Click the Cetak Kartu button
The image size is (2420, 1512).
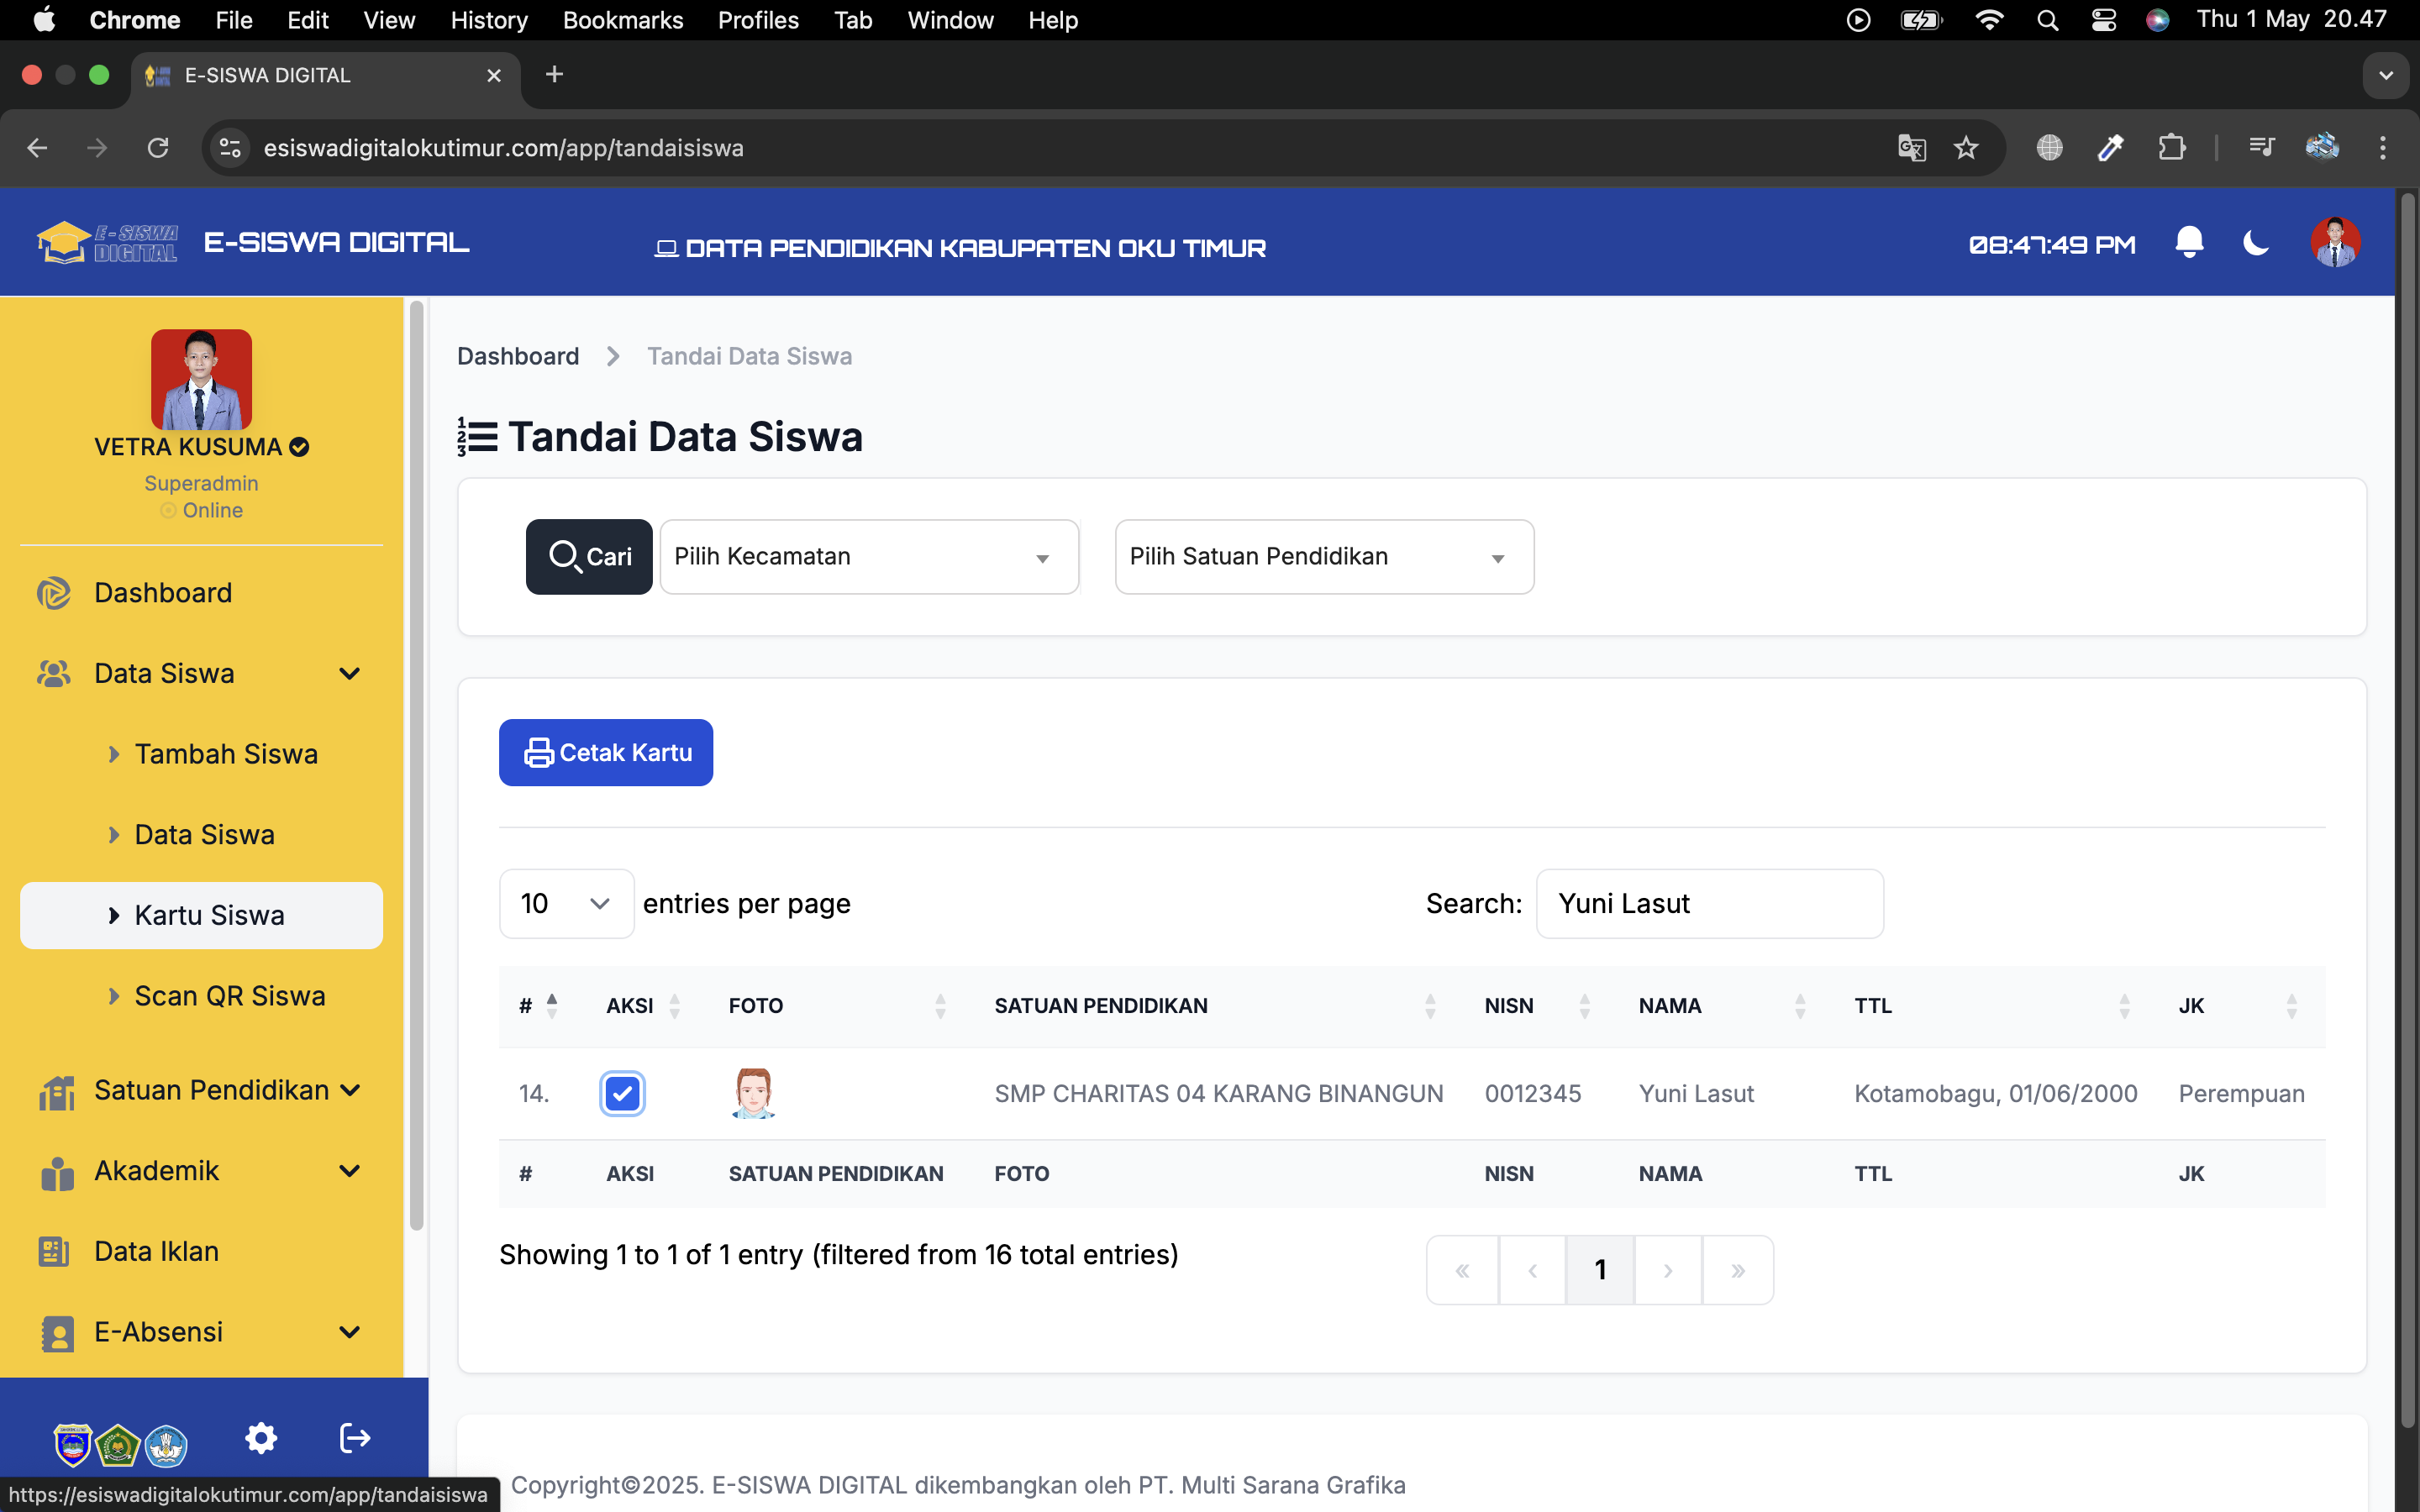coord(606,753)
